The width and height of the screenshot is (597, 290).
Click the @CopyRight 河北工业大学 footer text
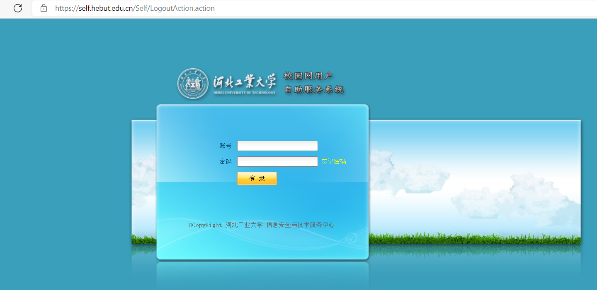(x=261, y=225)
